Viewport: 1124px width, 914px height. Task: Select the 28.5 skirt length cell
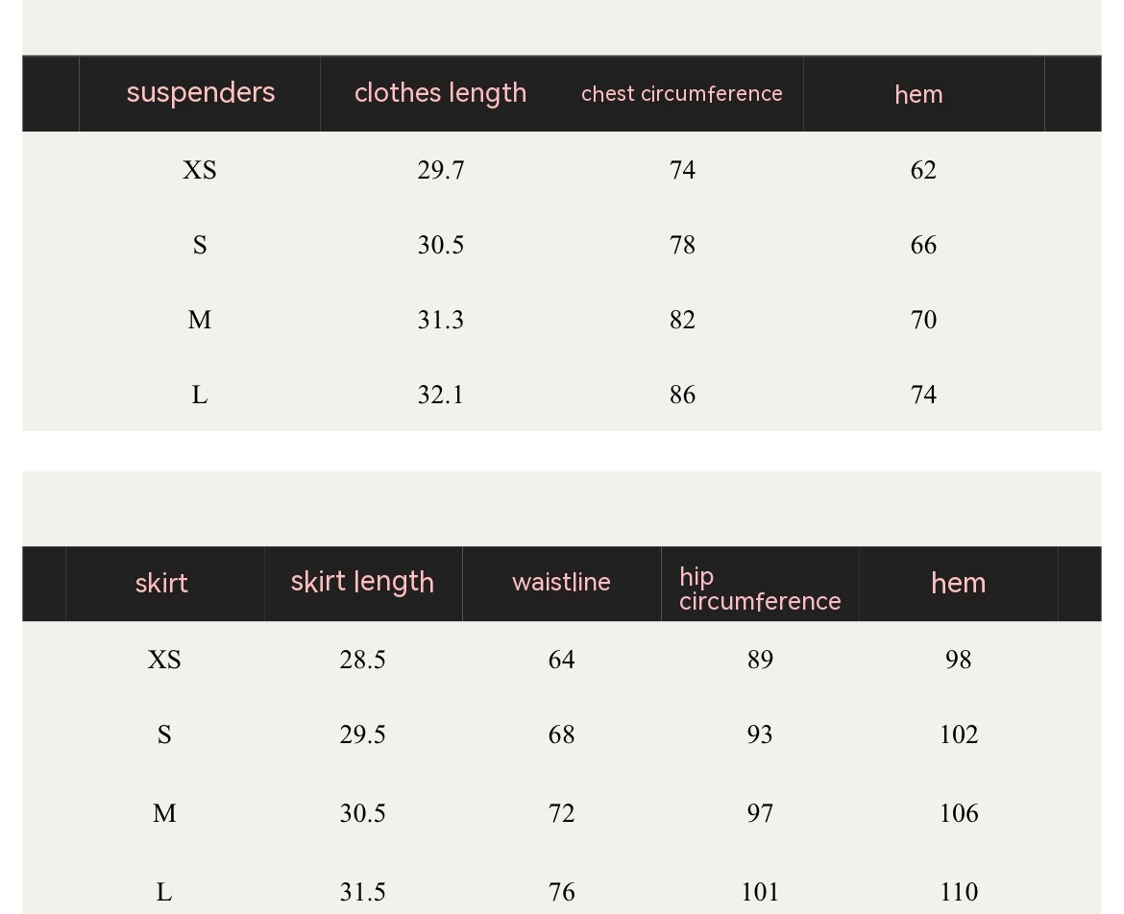click(362, 660)
